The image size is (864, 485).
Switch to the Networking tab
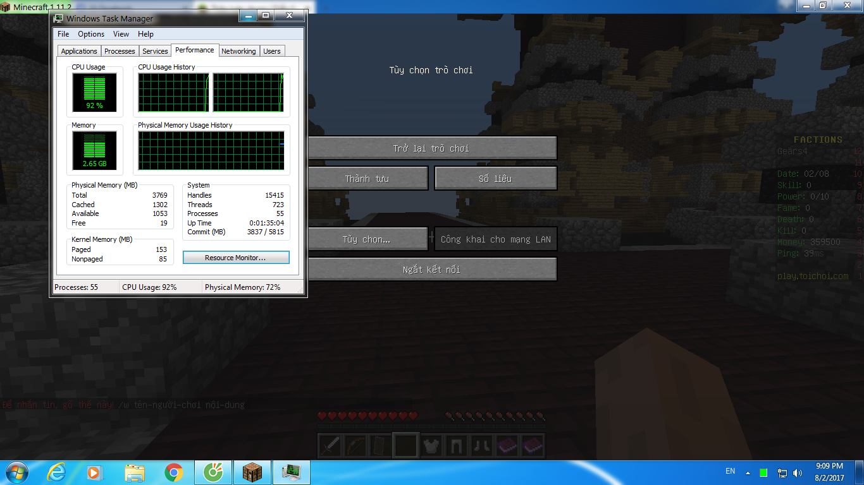[x=238, y=51]
